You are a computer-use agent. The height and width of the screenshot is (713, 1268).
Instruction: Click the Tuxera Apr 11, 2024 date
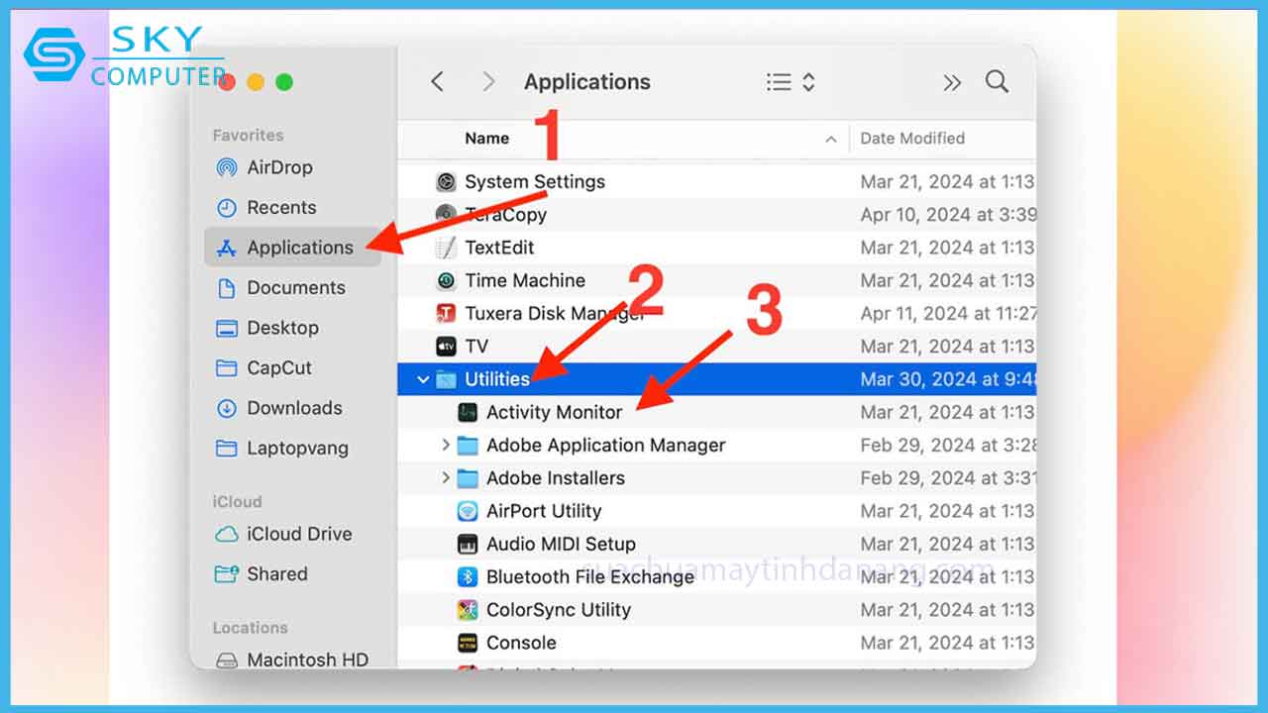tap(948, 313)
